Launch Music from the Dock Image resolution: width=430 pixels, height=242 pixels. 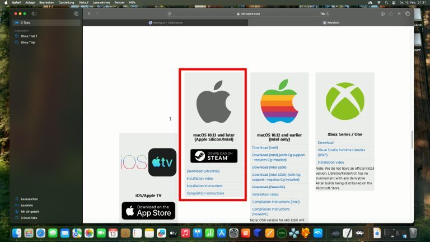[185, 233]
